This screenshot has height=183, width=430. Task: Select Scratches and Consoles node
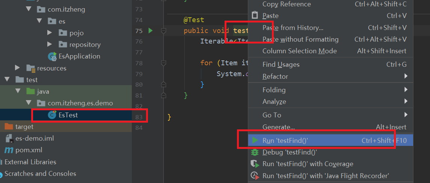point(40,174)
